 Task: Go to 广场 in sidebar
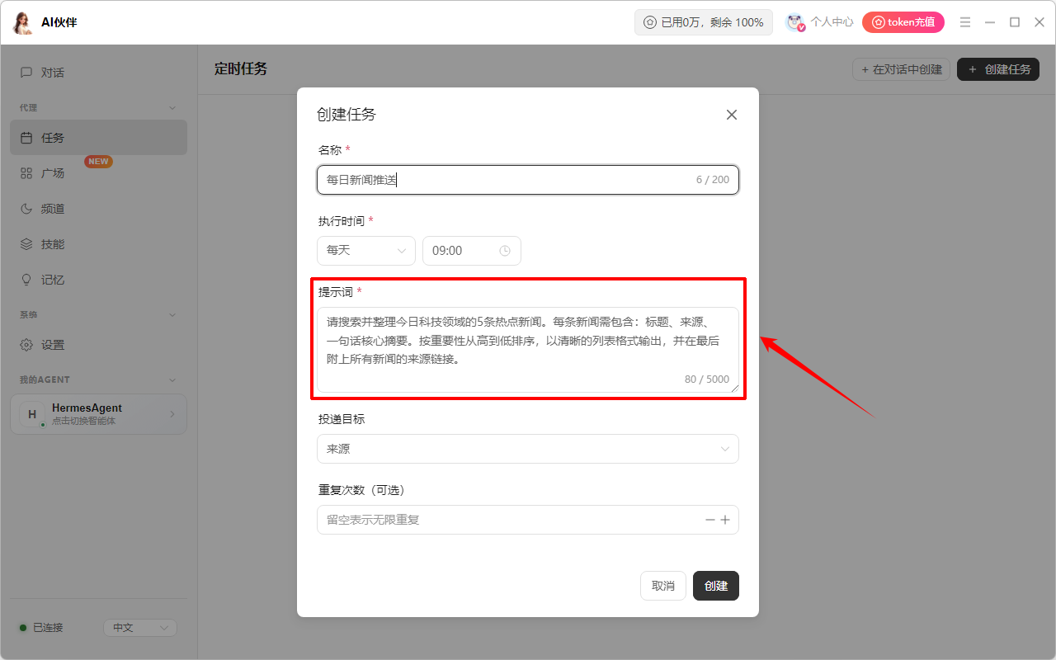pos(98,173)
